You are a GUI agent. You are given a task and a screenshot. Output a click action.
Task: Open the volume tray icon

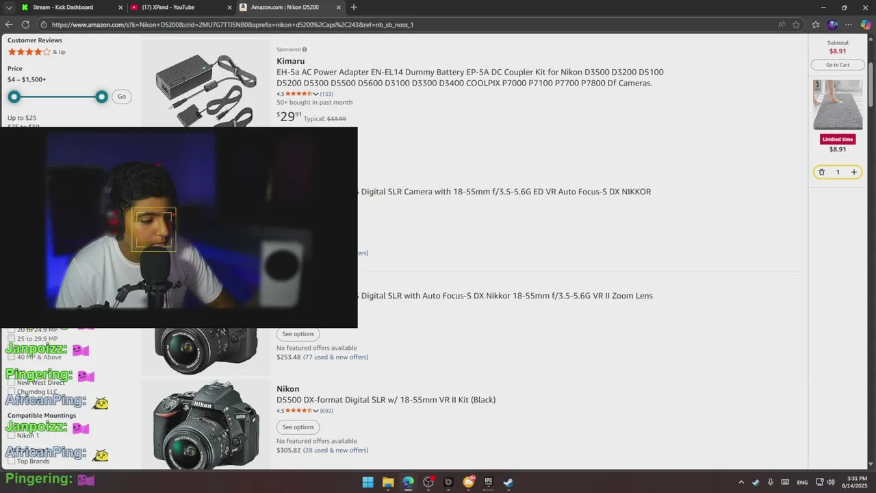pos(831,482)
